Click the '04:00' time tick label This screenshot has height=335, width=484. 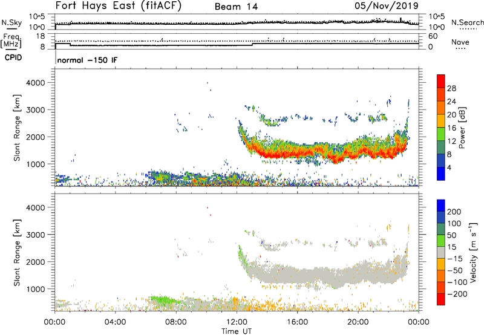pos(116,322)
